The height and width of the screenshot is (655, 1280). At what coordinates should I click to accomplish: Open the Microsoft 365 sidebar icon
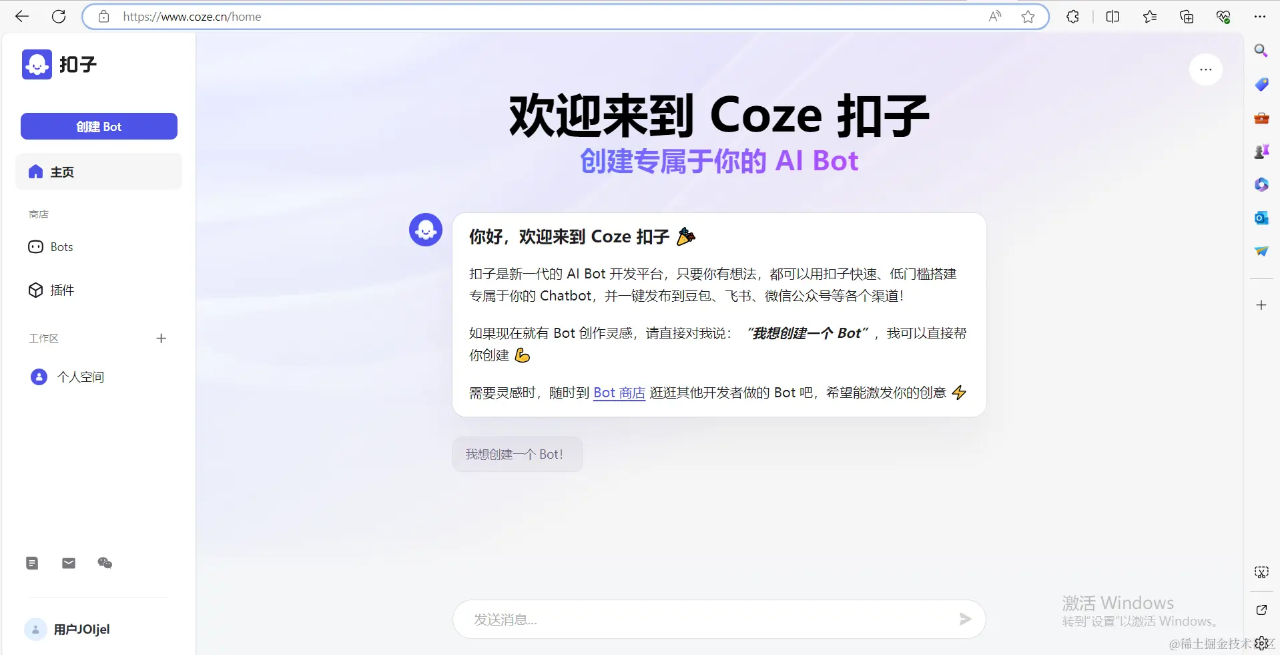click(x=1261, y=184)
